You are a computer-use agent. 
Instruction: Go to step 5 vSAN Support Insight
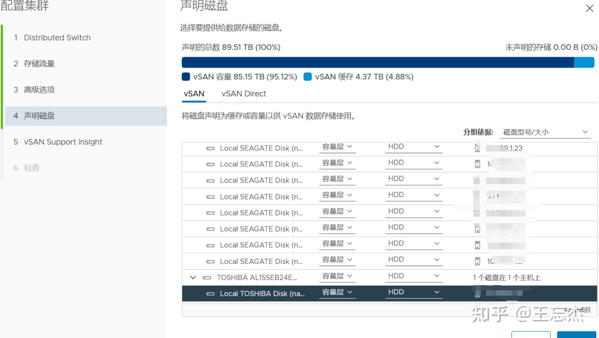pos(63,142)
